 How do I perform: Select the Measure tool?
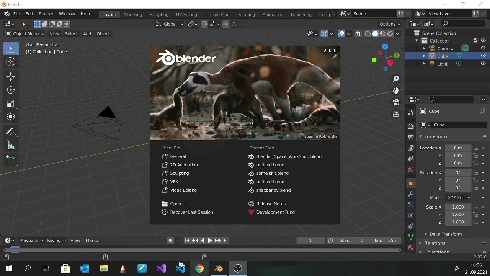point(11,146)
